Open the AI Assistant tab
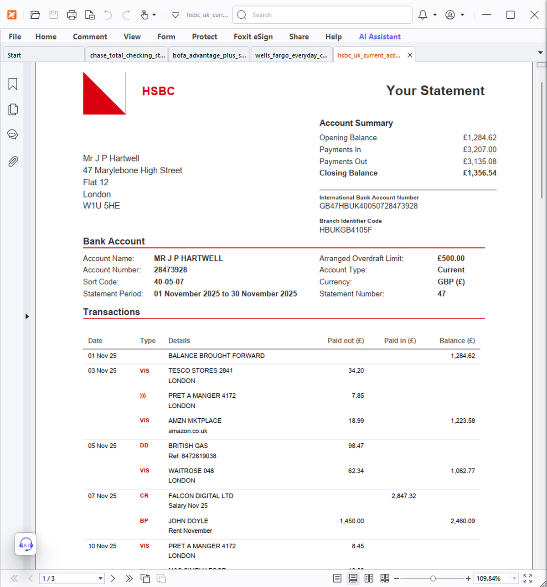The width and height of the screenshot is (547, 587). click(380, 36)
